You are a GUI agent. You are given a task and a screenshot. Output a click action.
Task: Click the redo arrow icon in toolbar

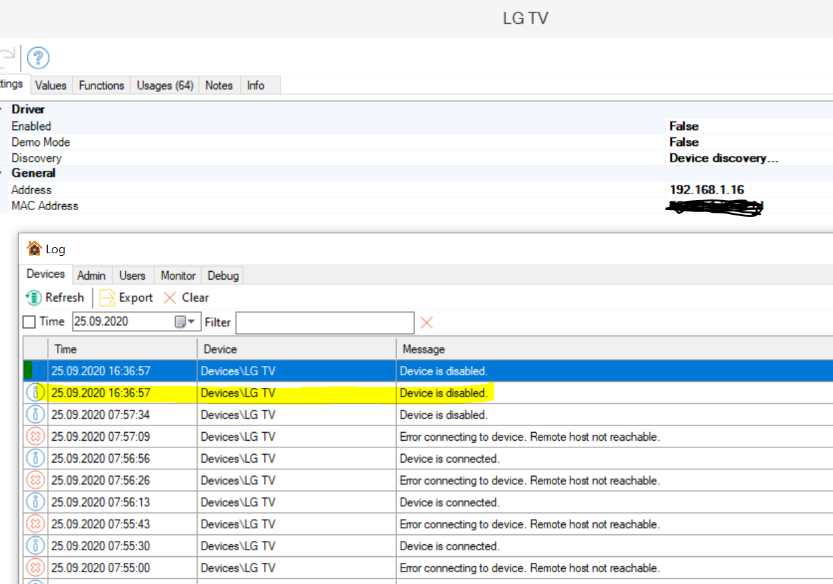(7, 58)
